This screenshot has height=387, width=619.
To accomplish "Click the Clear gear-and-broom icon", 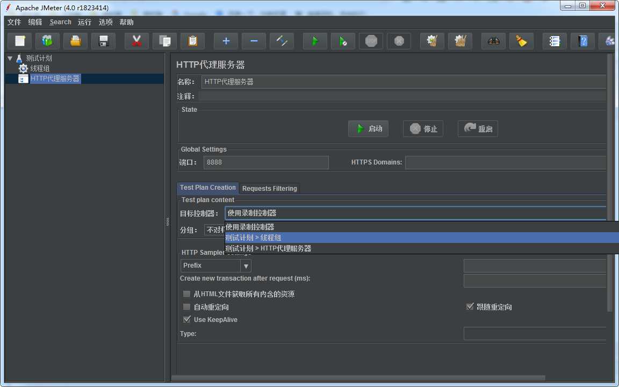I will click(432, 41).
